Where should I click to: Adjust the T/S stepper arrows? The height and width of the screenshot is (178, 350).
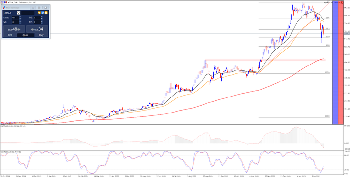(42, 18)
